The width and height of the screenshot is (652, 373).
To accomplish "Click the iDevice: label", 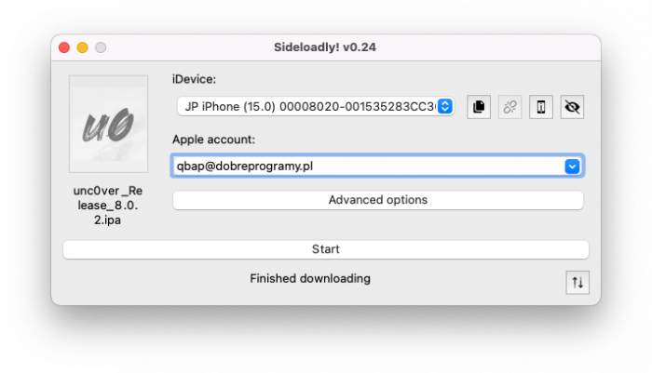I will (x=194, y=79).
